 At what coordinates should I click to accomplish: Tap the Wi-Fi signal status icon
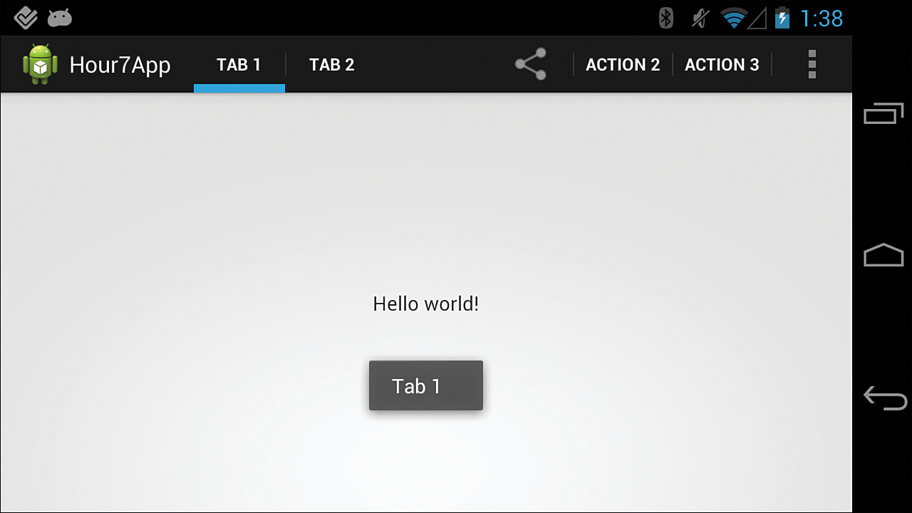(x=733, y=18)
